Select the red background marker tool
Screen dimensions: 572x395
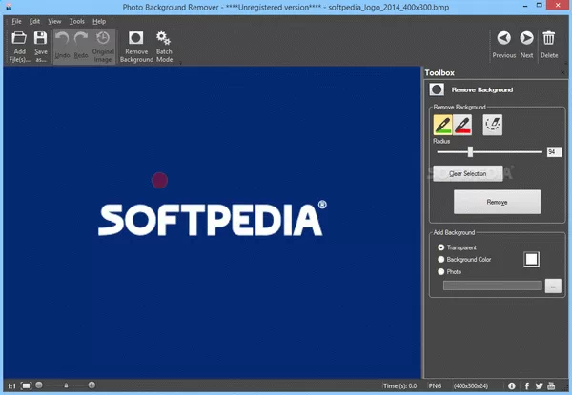pos(463,124)
